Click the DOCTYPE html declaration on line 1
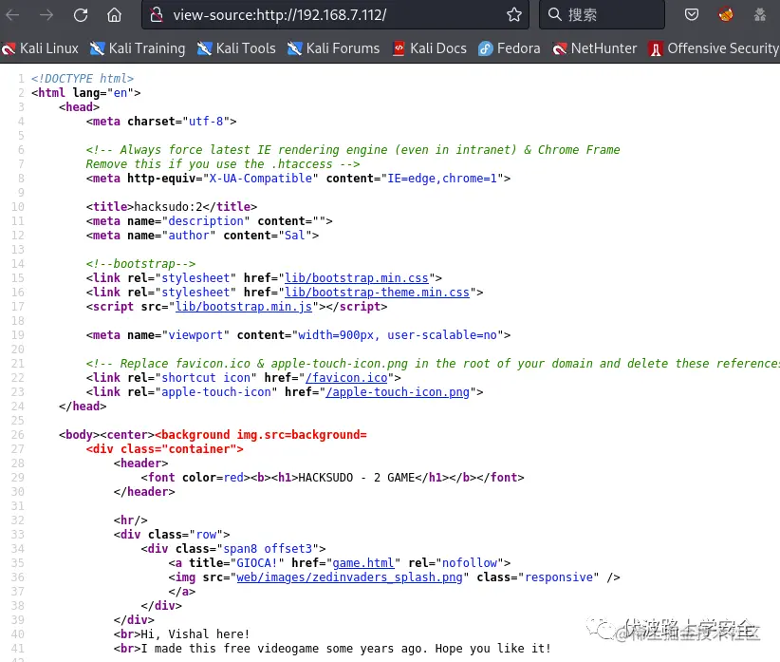Image resolution: width=780 pixels, height=662 pixels. tap(83, 79)
